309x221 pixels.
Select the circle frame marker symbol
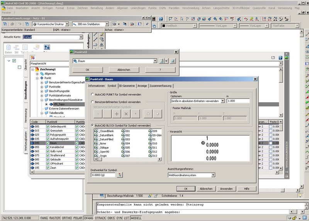[158, 114]
